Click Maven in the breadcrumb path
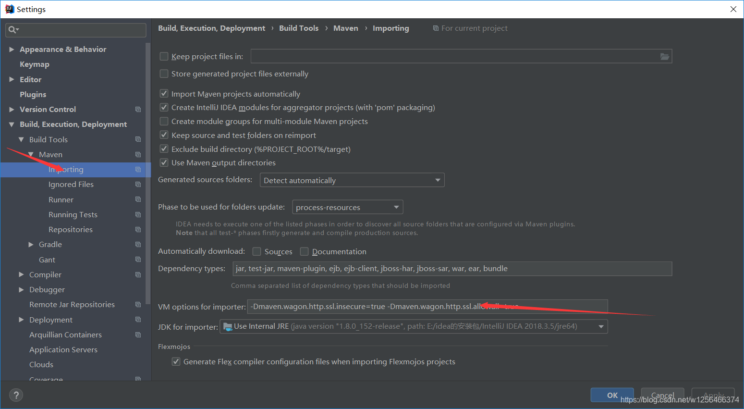The width and height of the screenshot is (744, 409). pyautogui.click(x=346, y=28)
